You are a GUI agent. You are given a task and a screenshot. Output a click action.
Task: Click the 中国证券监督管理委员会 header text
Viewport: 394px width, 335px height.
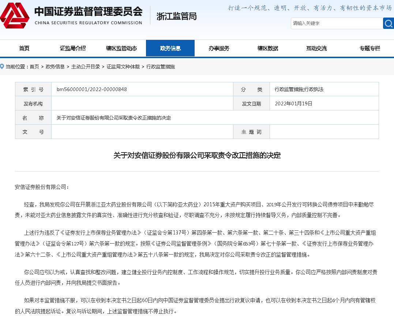pyautogui.click(x=88, y=12)
